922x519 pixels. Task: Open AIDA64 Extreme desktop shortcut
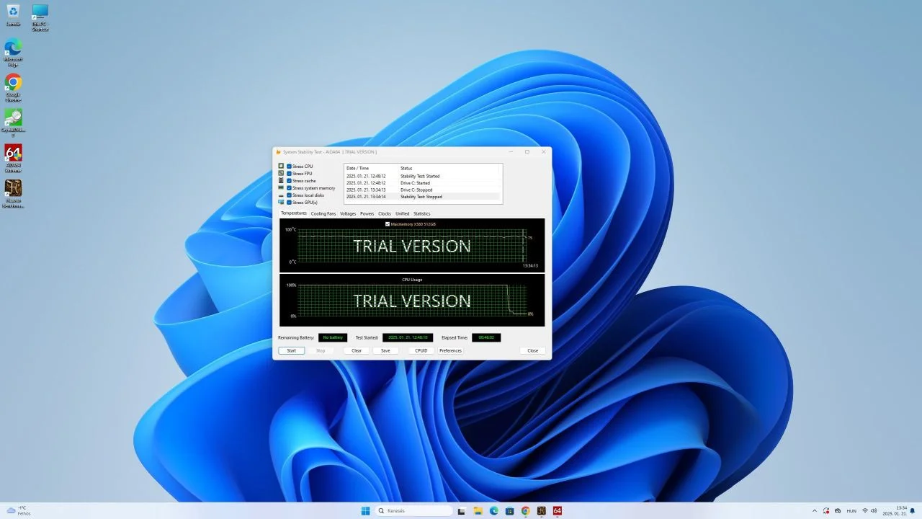pyautogui.click(x=13, y=157)
